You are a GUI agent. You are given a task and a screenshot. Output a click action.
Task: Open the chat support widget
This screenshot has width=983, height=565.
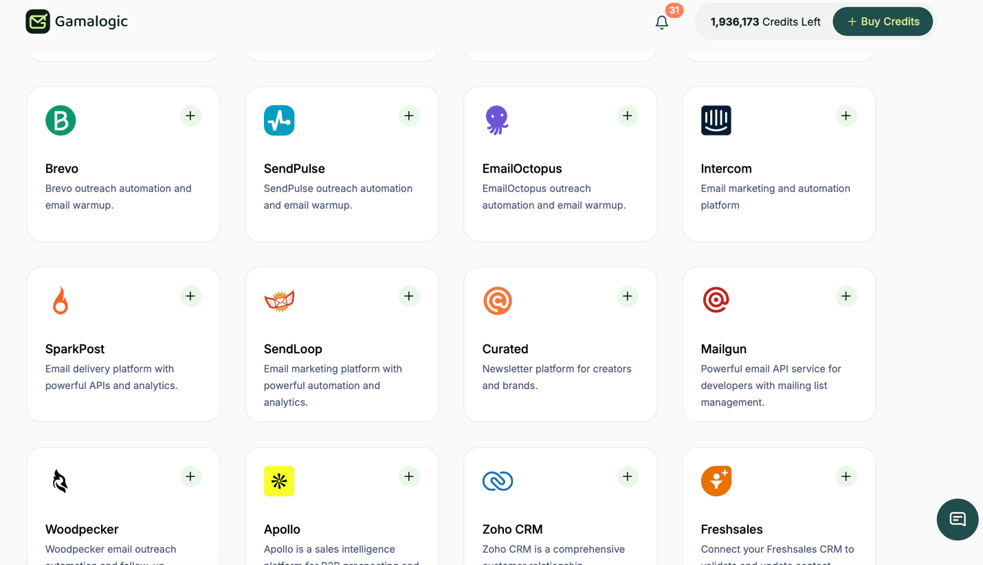coord(958,519)
